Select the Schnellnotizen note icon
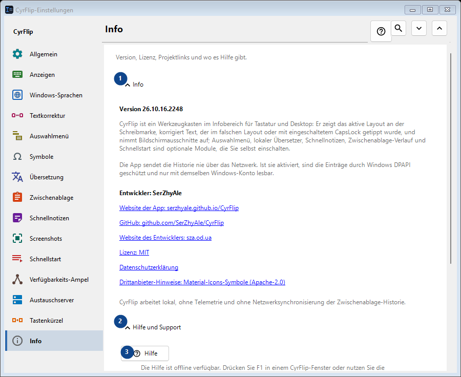461x377 pixels. [17, 218]
